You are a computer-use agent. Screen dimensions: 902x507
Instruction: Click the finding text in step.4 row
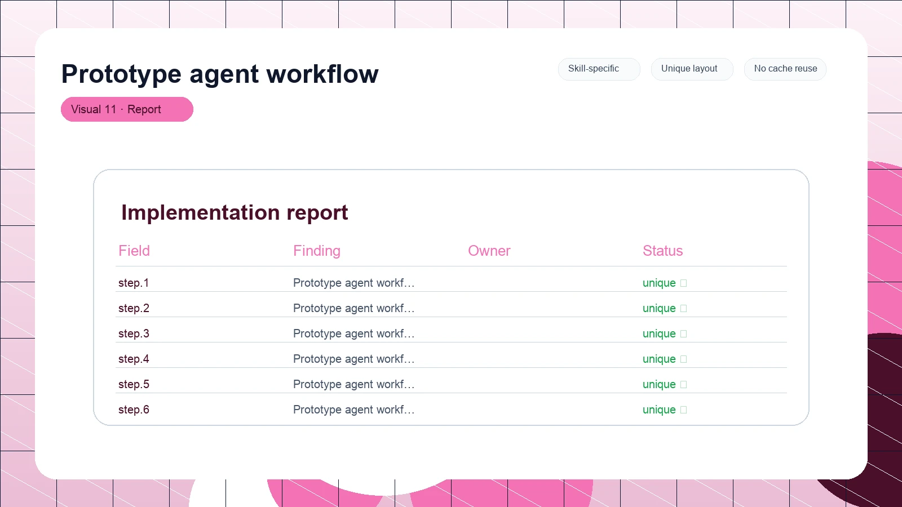coord(353,359)
